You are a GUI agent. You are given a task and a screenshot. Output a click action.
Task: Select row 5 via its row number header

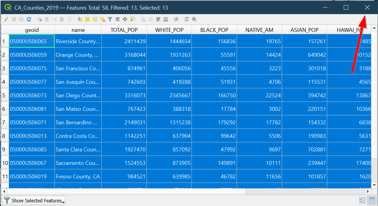(x=5, y=95)
